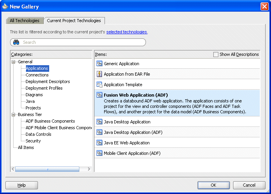271x194 pixels.
Task: Click the categories horizontal scrollbar thumb
Action: coord(47,169)
